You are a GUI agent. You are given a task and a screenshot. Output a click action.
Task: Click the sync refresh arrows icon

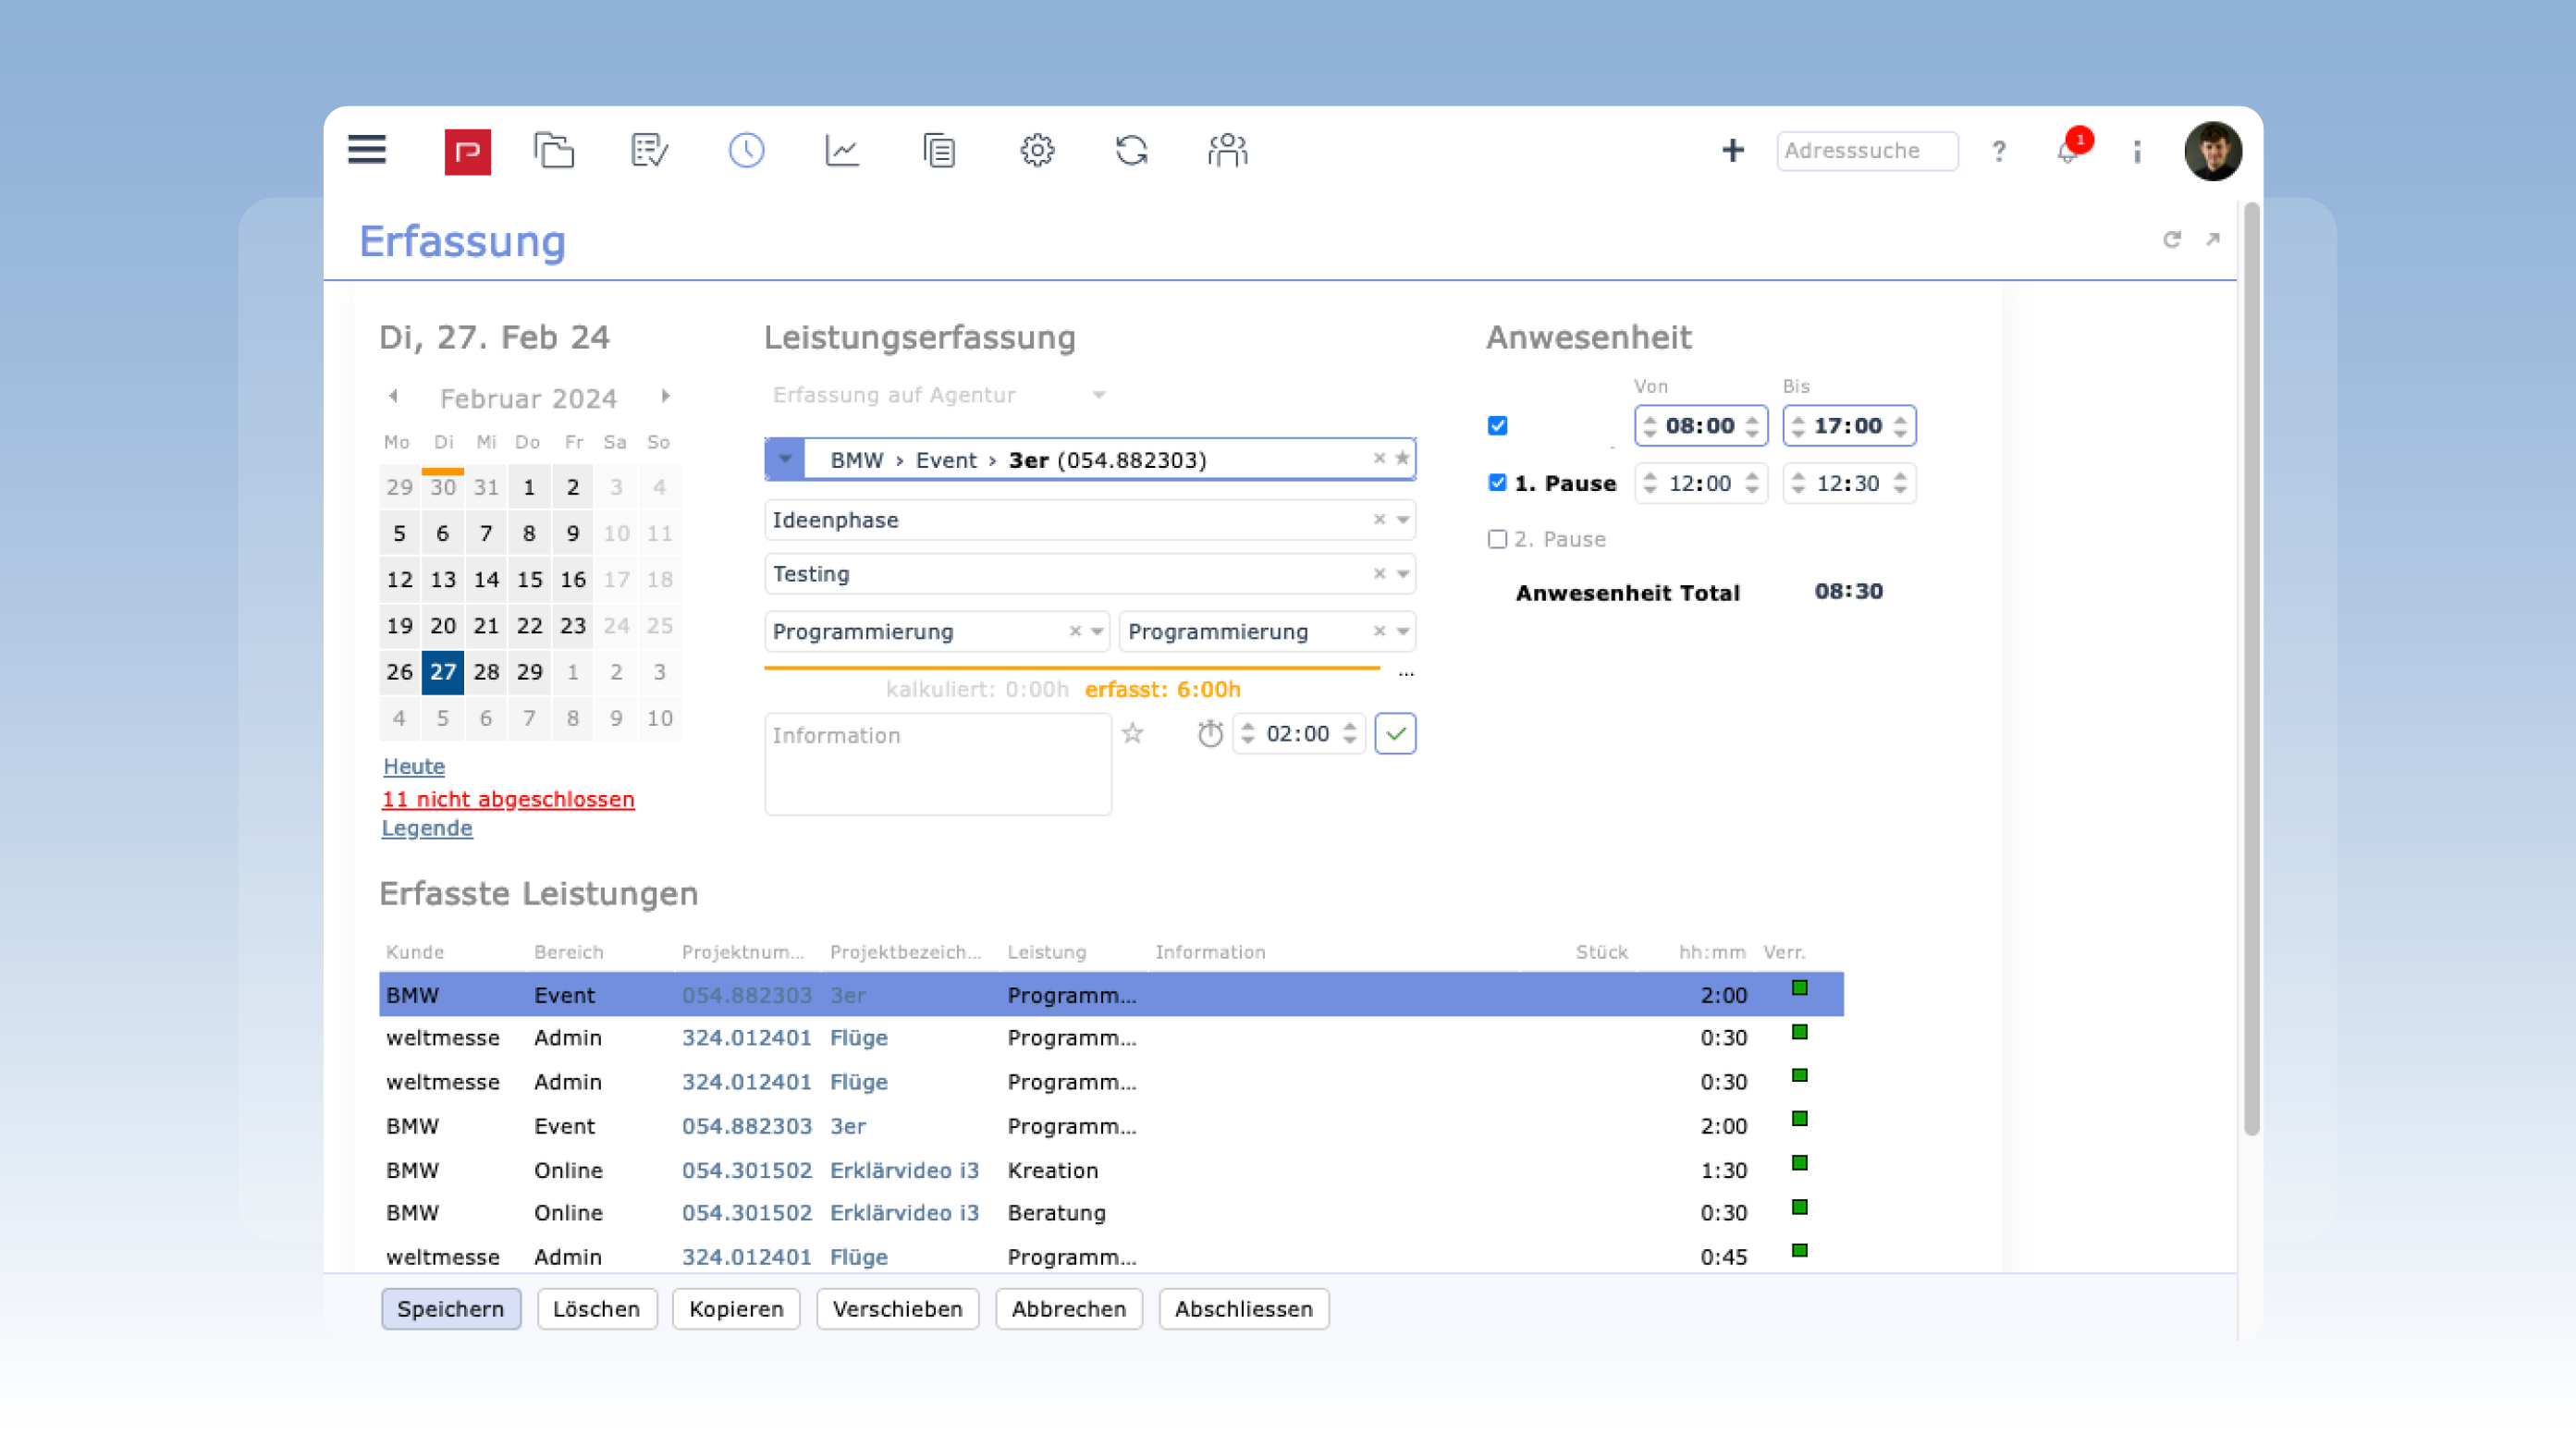1131,151
